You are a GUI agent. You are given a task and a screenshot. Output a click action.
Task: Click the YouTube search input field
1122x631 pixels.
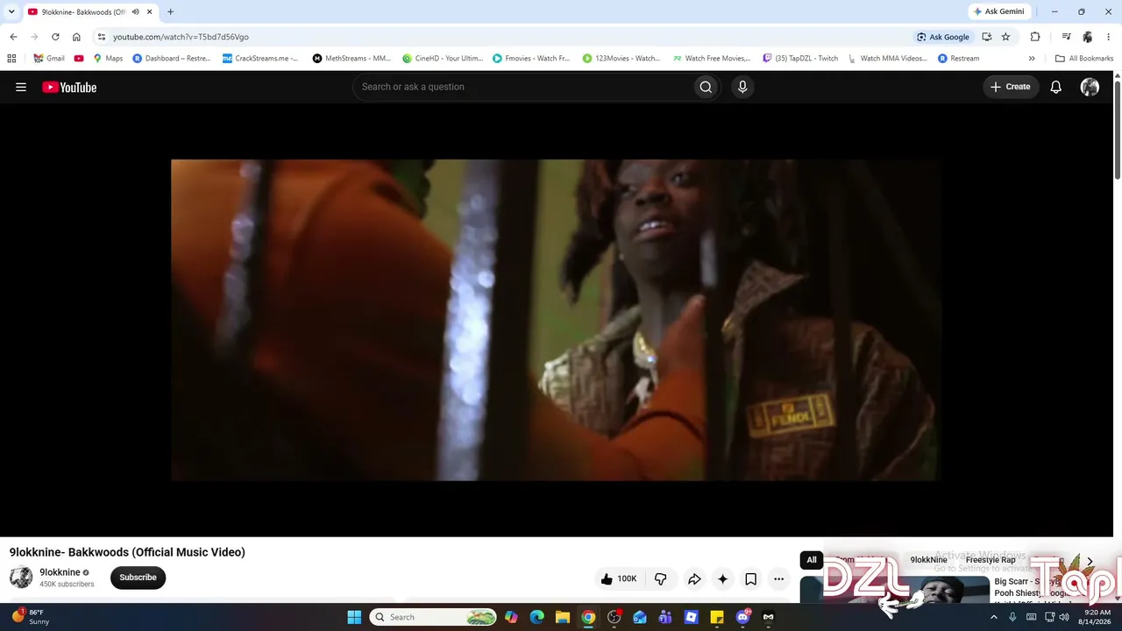[x=522, y=87]
